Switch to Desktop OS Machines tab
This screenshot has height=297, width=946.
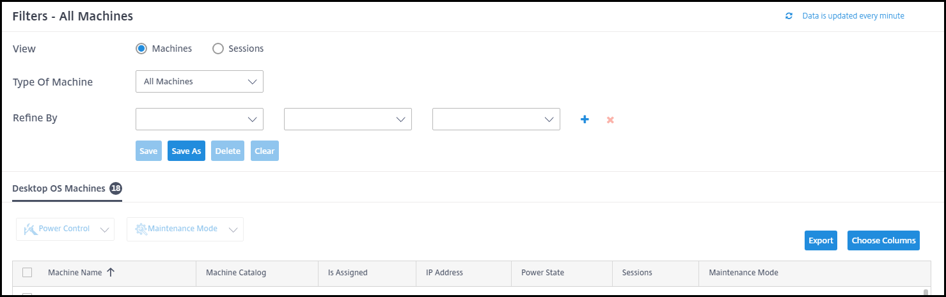[x=59, y=188]
